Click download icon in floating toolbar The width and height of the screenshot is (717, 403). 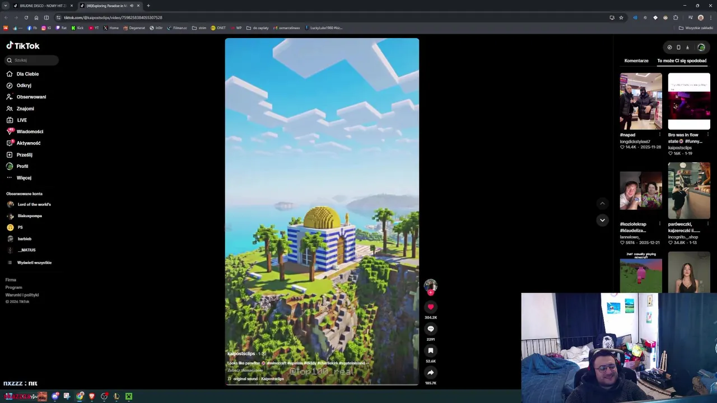coord(687,48)
